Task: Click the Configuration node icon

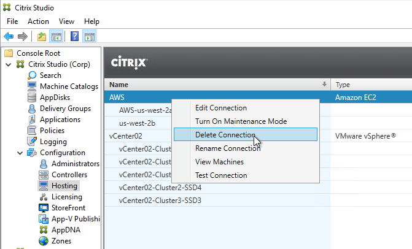Action: click(x=32, y=153)
